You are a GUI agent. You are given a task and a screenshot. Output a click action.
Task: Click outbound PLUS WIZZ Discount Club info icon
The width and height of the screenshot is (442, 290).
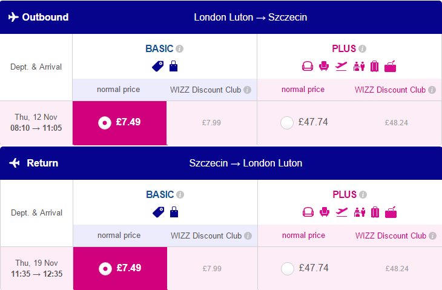pyautogui.click(x=432, y=90)
